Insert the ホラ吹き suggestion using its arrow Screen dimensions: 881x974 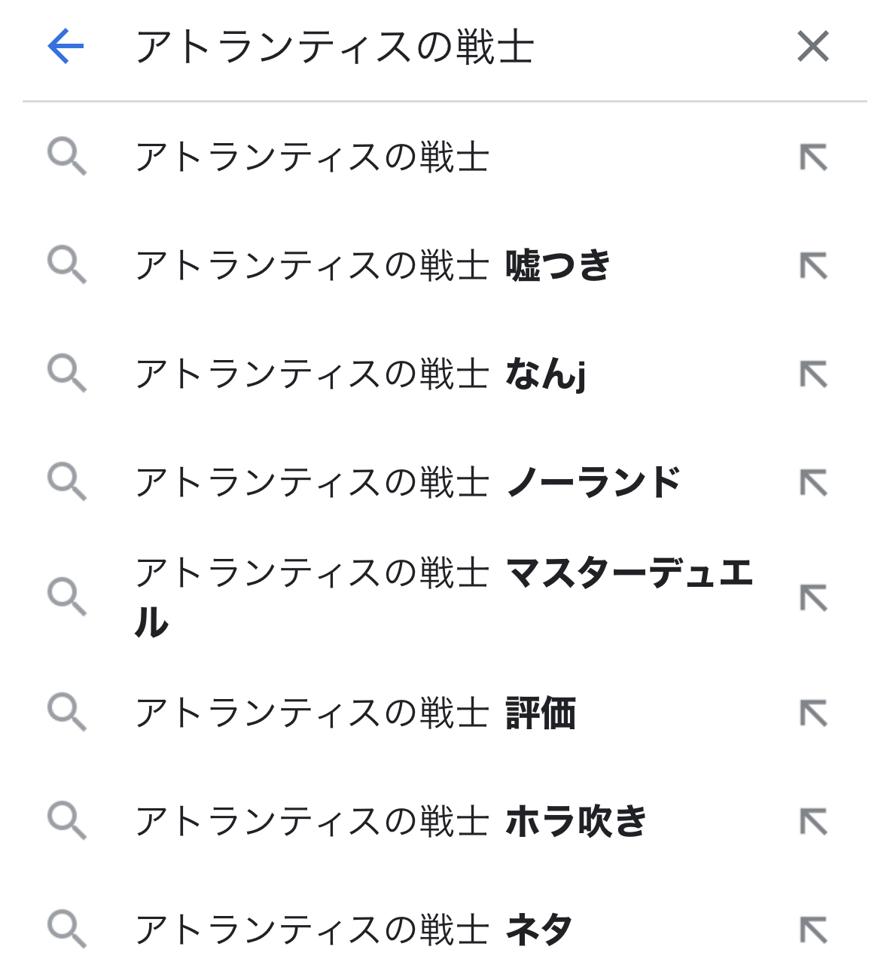[813, 821]
